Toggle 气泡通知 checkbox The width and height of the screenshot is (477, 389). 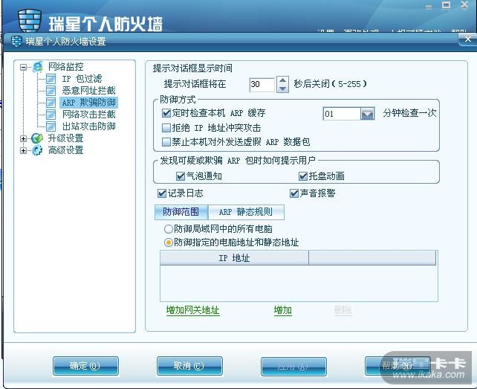pos(181,176)
